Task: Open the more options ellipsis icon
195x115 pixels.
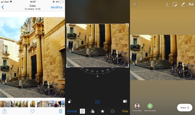Action: (113, 111)
